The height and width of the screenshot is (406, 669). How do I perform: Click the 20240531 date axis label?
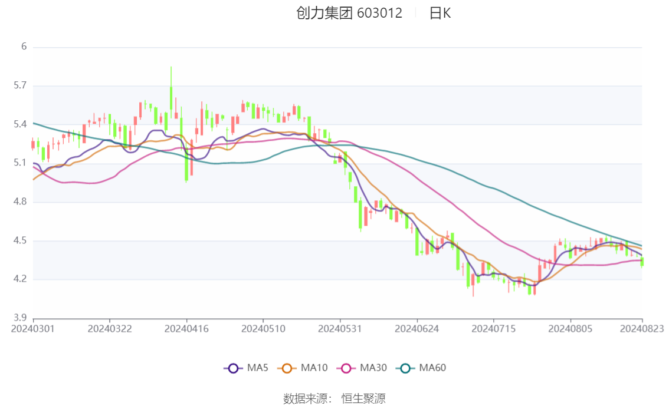(x=340, y=329)
